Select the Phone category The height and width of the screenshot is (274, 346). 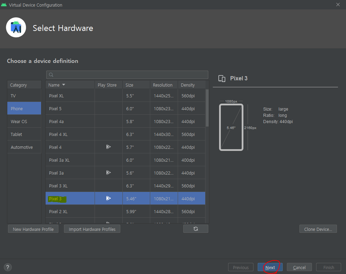pyautogui.click(x=24, y=108)
